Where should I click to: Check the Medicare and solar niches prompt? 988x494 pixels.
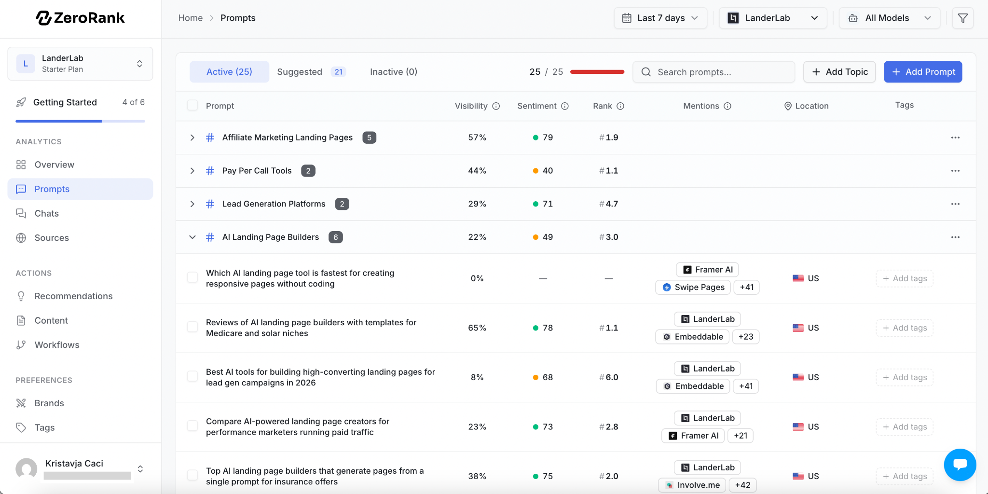pos(192,328)
